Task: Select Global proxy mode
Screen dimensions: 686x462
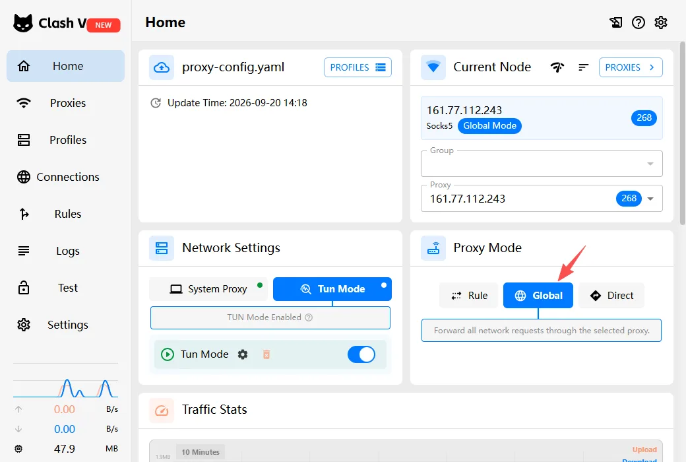Action: pyautogui.click(x=538, y=296)
